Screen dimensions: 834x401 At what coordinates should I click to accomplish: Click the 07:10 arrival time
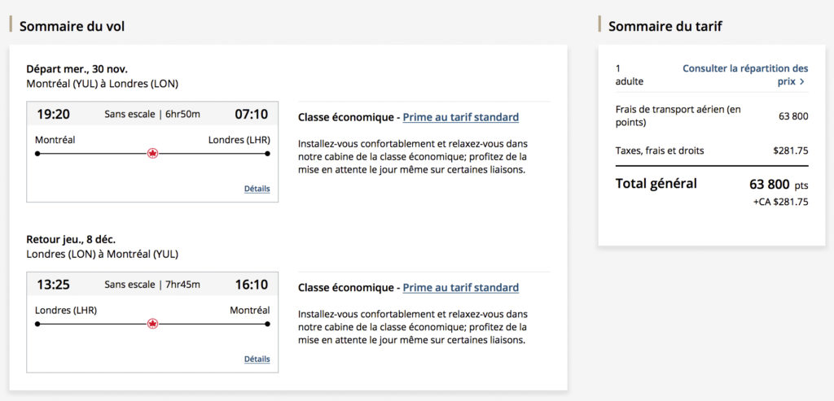(x=251, y=114)
